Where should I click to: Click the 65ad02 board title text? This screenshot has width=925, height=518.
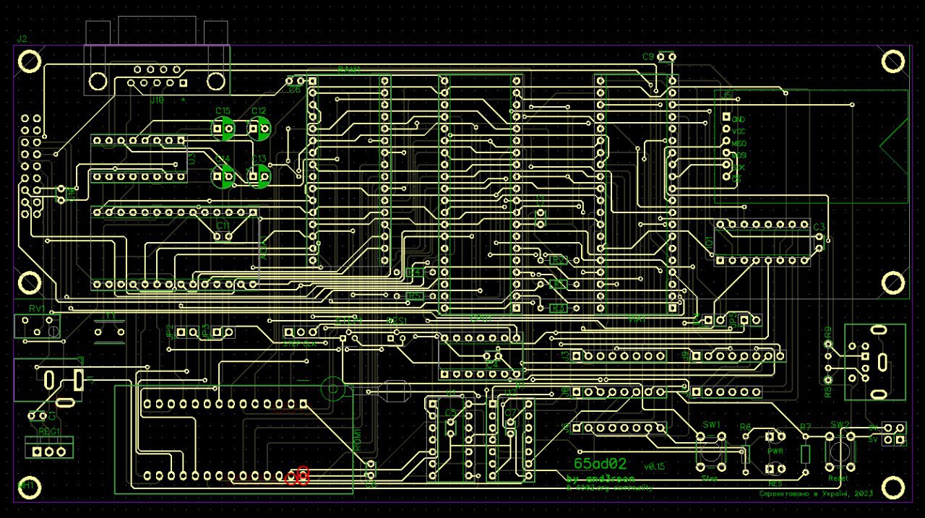pos(601,463)
